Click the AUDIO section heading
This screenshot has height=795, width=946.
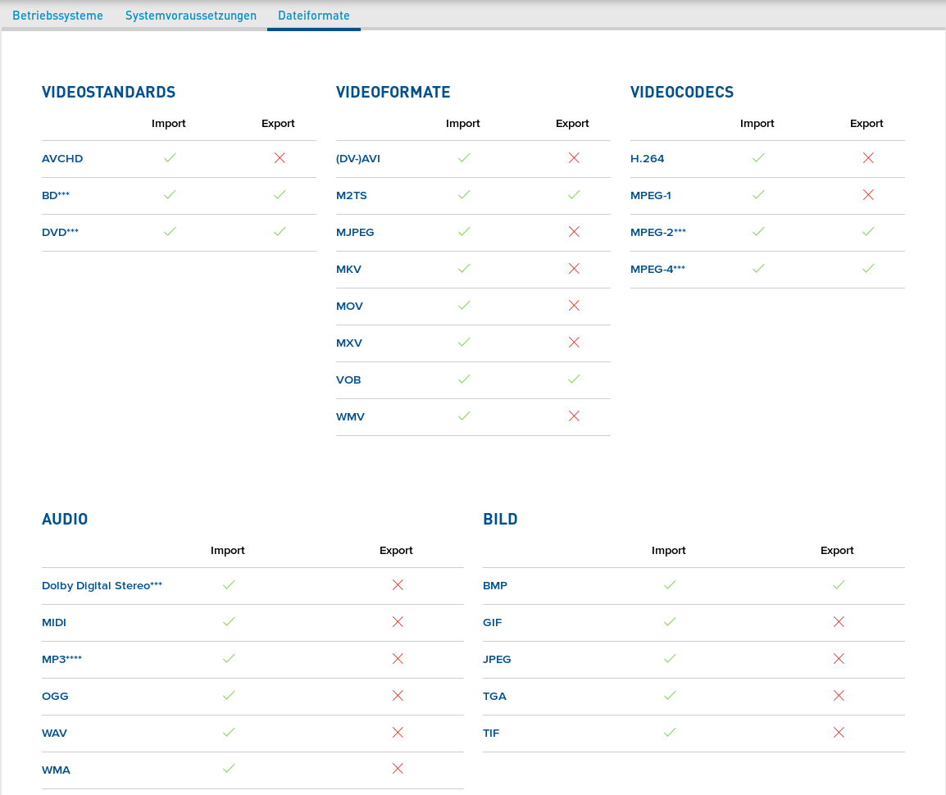pos(65,520)
